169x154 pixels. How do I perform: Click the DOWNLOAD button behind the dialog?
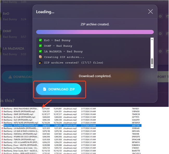[x=17, y=77]
